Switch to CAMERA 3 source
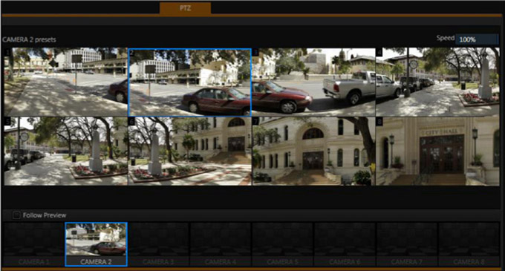The height and width of the screenshot is (271, 505). (x=158, y=244)
